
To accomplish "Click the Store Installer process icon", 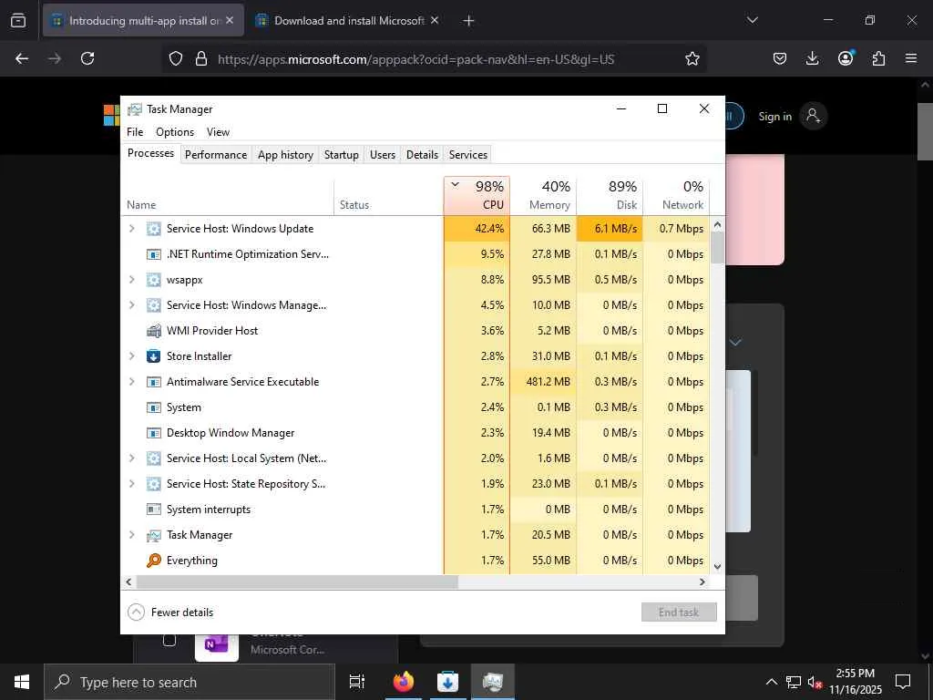I will 153,356.
